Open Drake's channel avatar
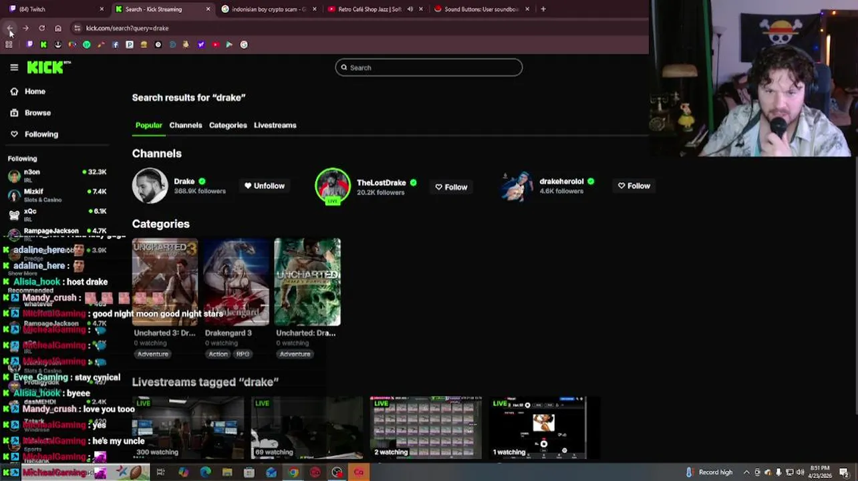Viewport: 858px width, 481px height. point(150,186)
